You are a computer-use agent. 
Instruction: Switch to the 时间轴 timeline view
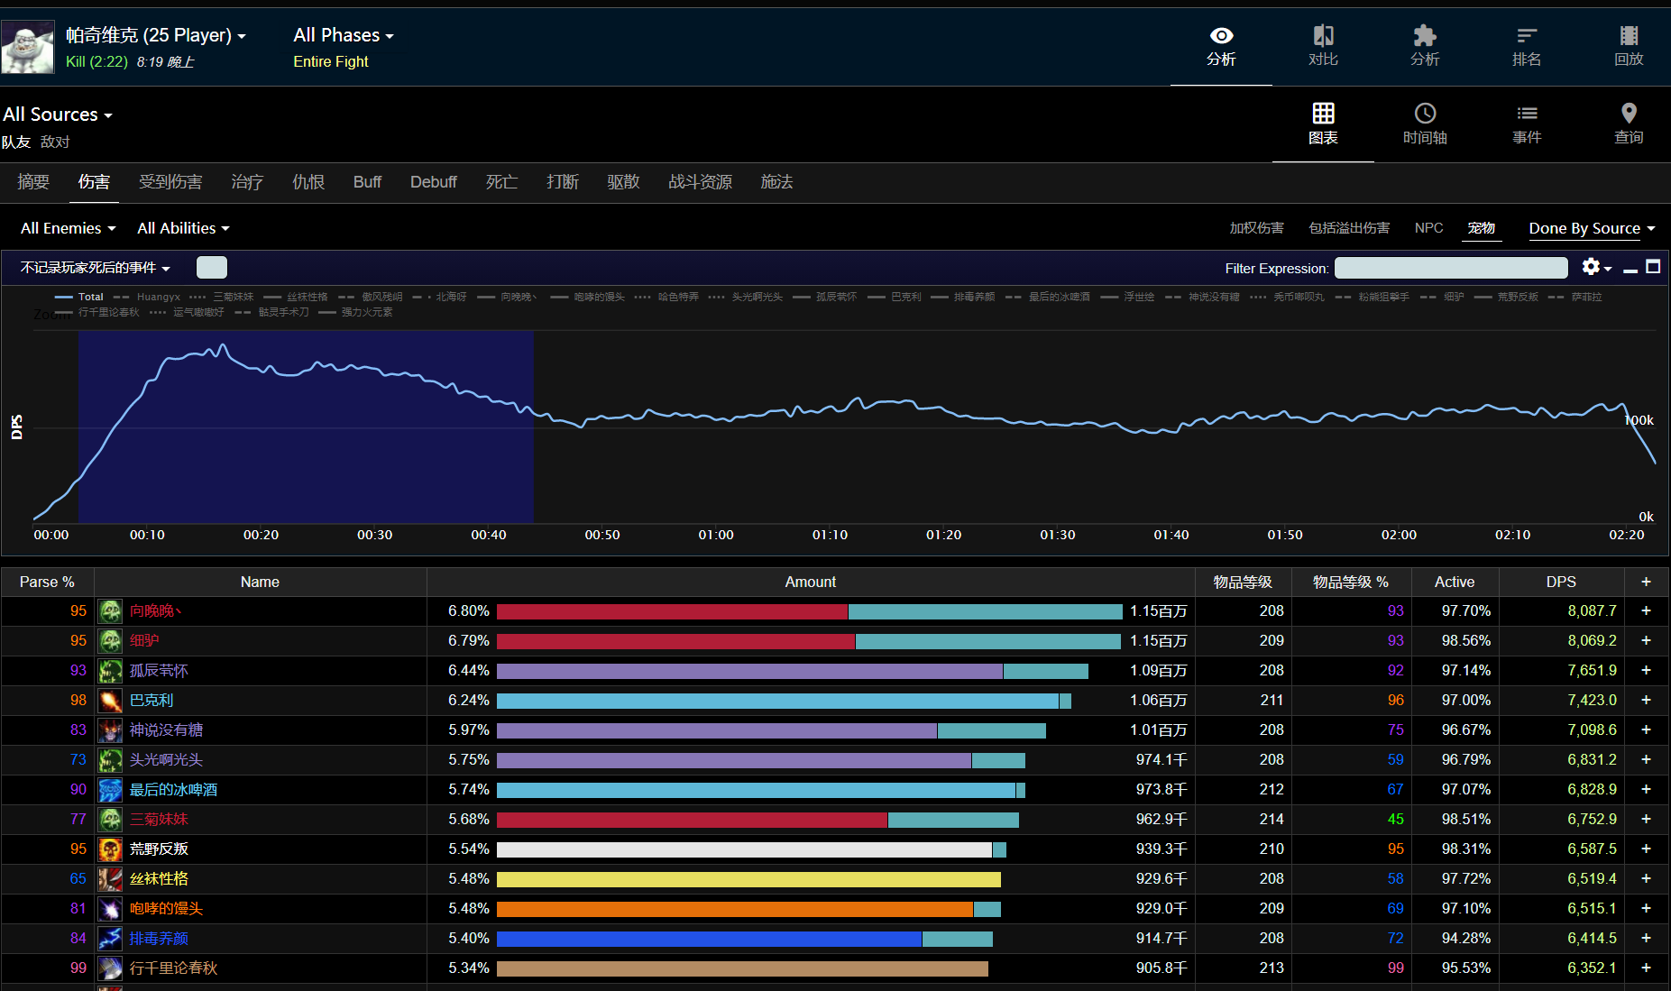click(1425, 124)
